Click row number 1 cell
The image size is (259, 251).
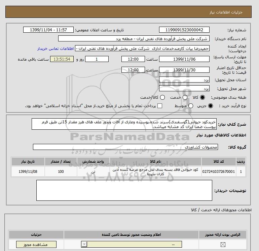coord(241,171)
